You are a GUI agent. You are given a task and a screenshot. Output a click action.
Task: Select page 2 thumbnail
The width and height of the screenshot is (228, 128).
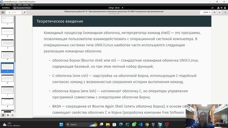click(x=7, y=31)
